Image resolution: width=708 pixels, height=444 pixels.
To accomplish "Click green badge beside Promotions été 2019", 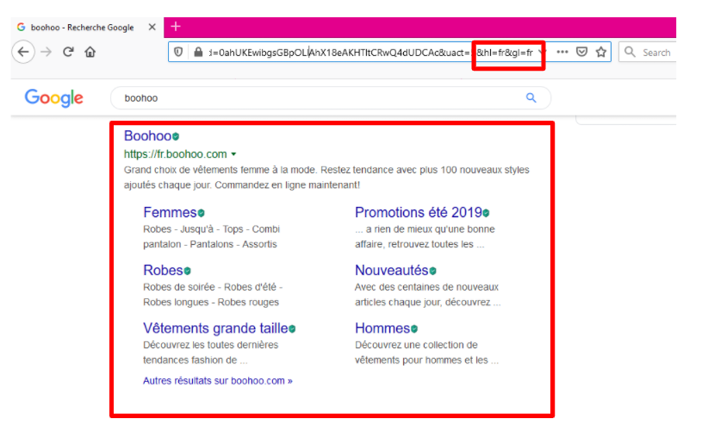I will [486, 213].
